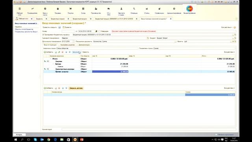Click the green pencil edit row icon
Image resolution: width=252 pixels, height=142 pixels.
click(59, 52)
